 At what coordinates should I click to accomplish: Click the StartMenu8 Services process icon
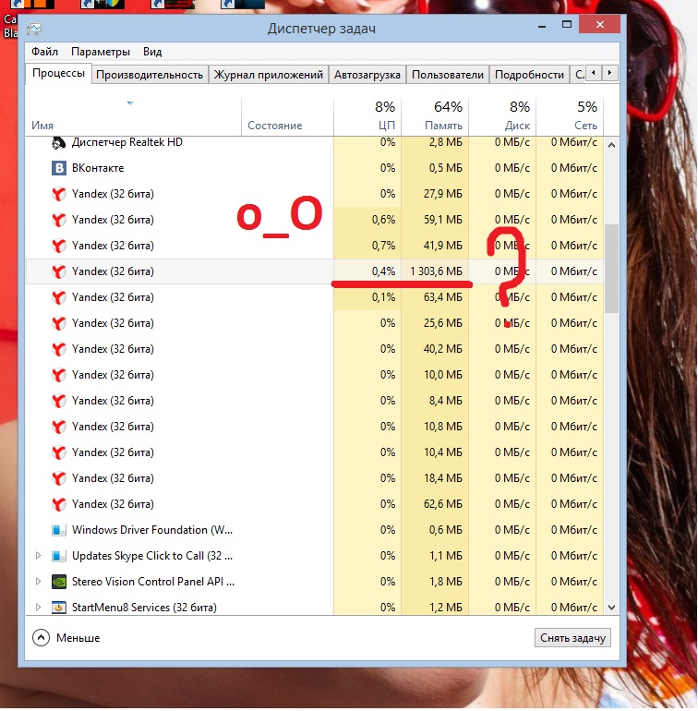58,608
